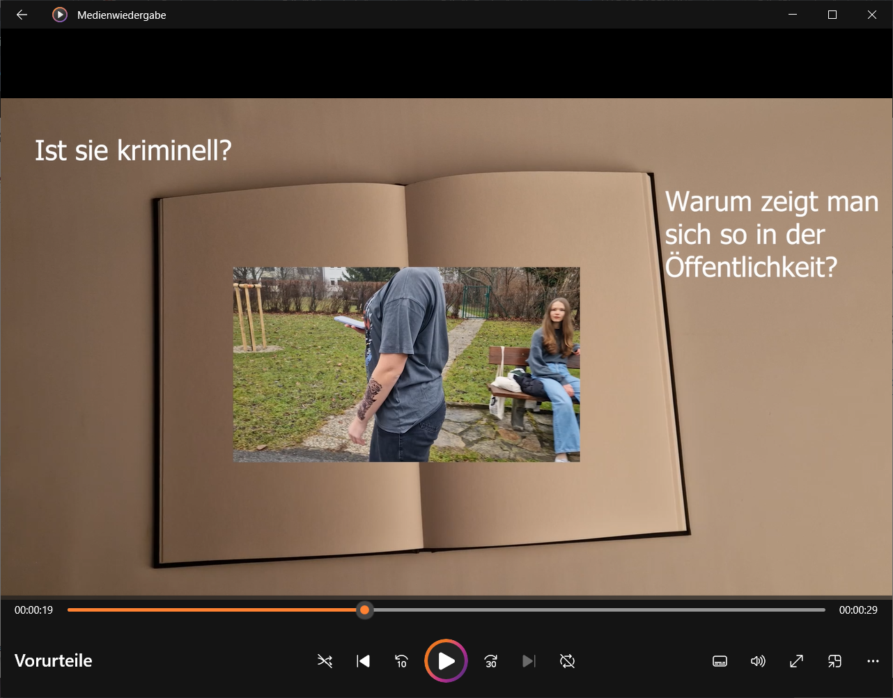
Task: Go back using the top-left arrow
Action: pyautogui.click(x=22, y=15)
